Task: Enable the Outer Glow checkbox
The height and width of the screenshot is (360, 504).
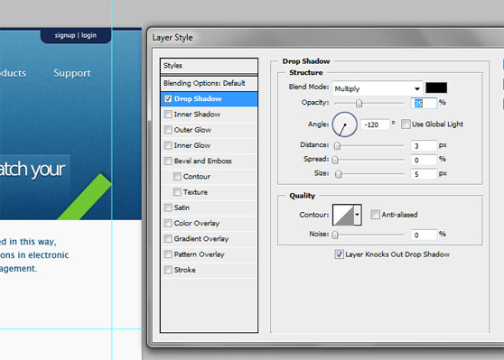Action: coord(168,130)
